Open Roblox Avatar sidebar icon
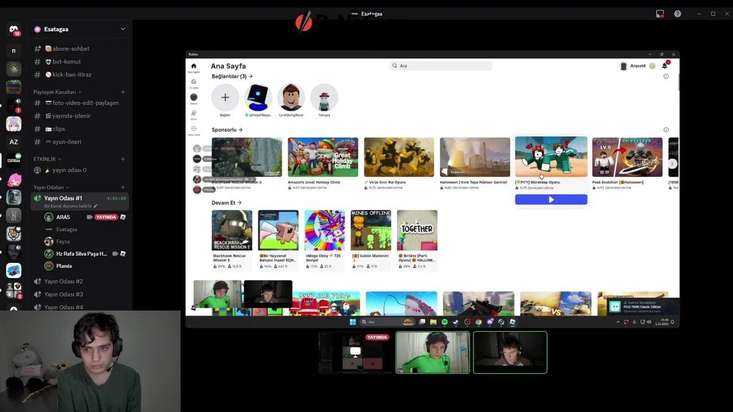This screenshot has width=733, height=412. coord(194,98)
